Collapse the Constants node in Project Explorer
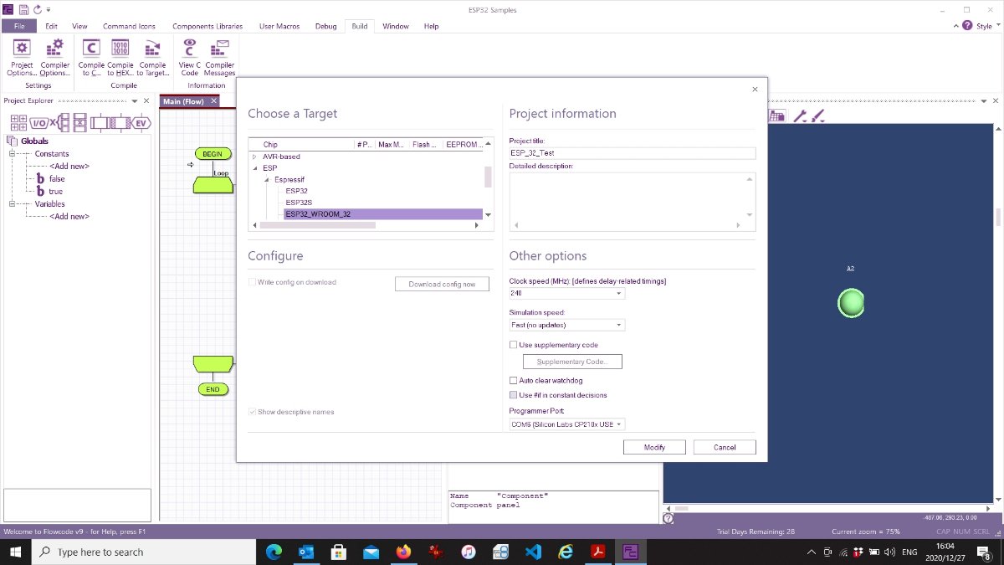The height and width of the screenshot is (565, 1004). (13, 154)
